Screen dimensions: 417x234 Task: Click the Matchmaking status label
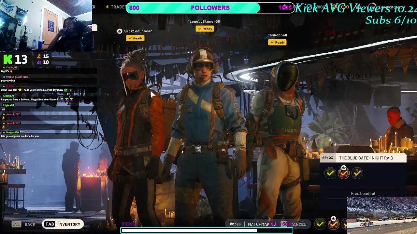(x=262, y=224)
